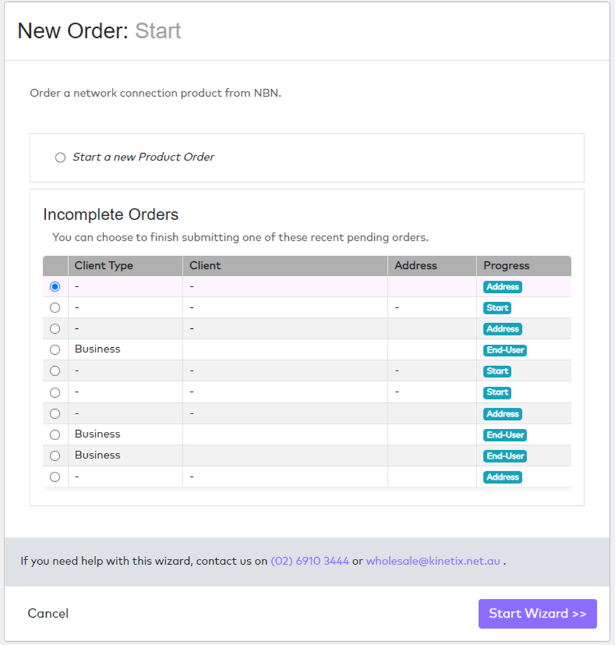Select the sixth incomplete order radio button

click(55, 393)
